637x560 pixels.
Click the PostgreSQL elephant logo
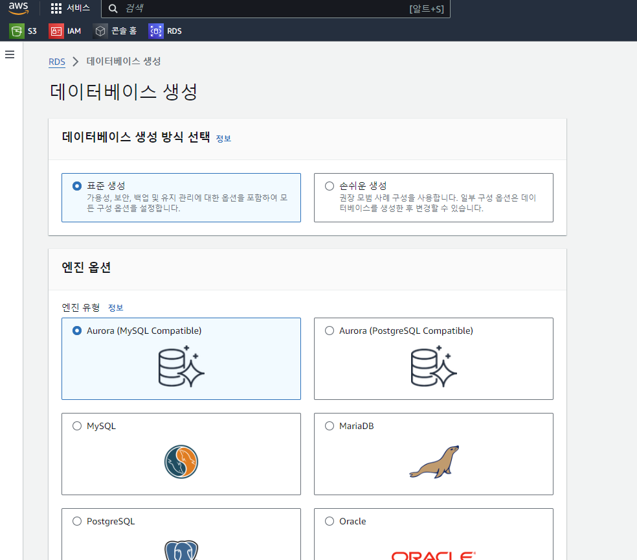181,550
